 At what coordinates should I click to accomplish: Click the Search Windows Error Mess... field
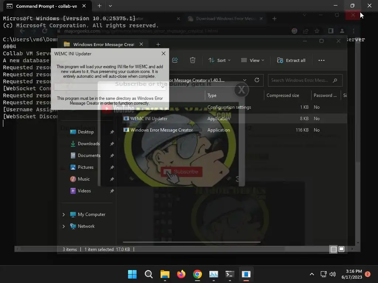pyautogui.click(x=305, y=80)
